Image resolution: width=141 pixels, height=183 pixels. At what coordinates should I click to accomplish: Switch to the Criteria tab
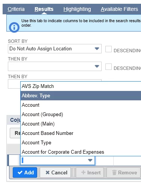[16, 9]
